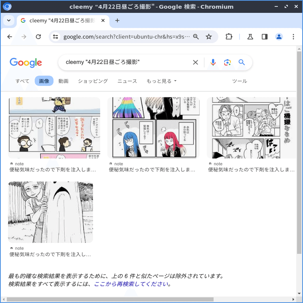The image size is (303, 303).
Task: Expand the もっと見る dropdown
Action: [161, 81]
